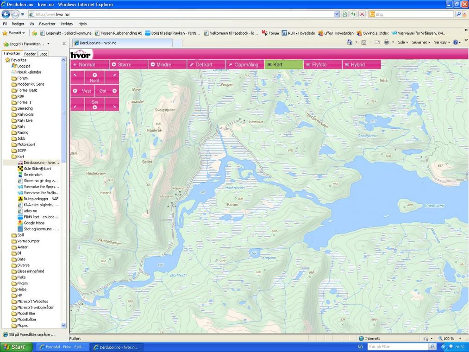The width and height of the screenshot is (469, 352).
Task: Open Google Maps favorite link
Action: click(x=34, y=223)
